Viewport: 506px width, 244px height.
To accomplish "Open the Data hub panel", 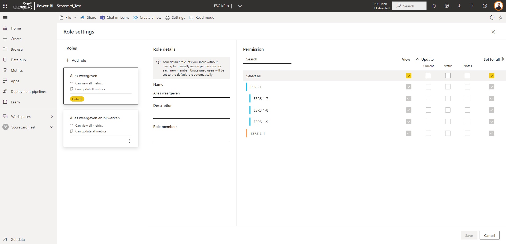I will (x=18, y=60).
